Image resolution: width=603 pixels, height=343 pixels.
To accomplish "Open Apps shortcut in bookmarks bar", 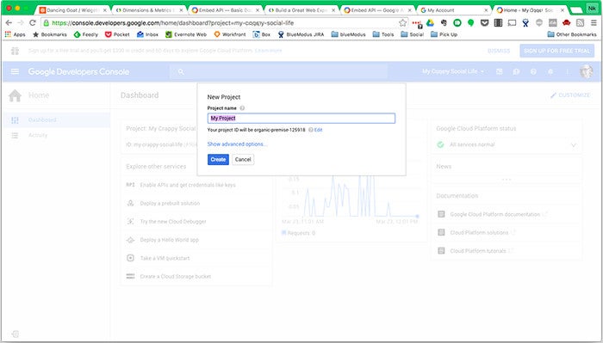I will 16,34.
